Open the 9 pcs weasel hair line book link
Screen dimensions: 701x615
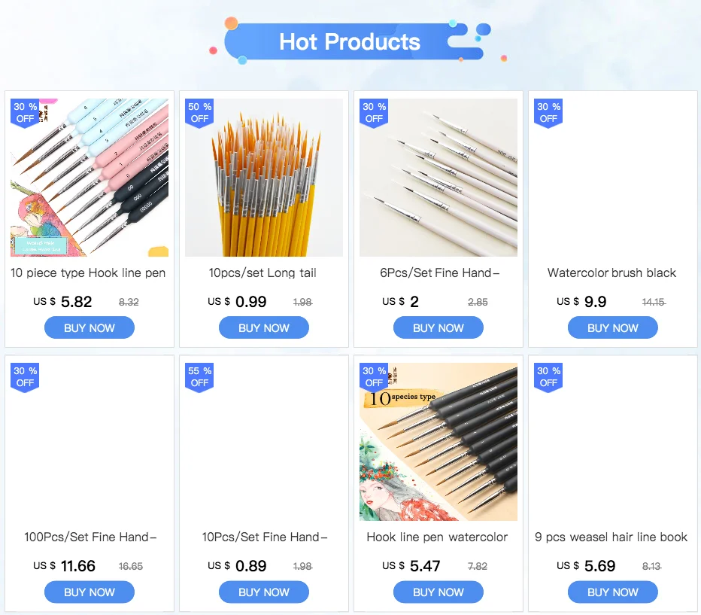point(611,537)
